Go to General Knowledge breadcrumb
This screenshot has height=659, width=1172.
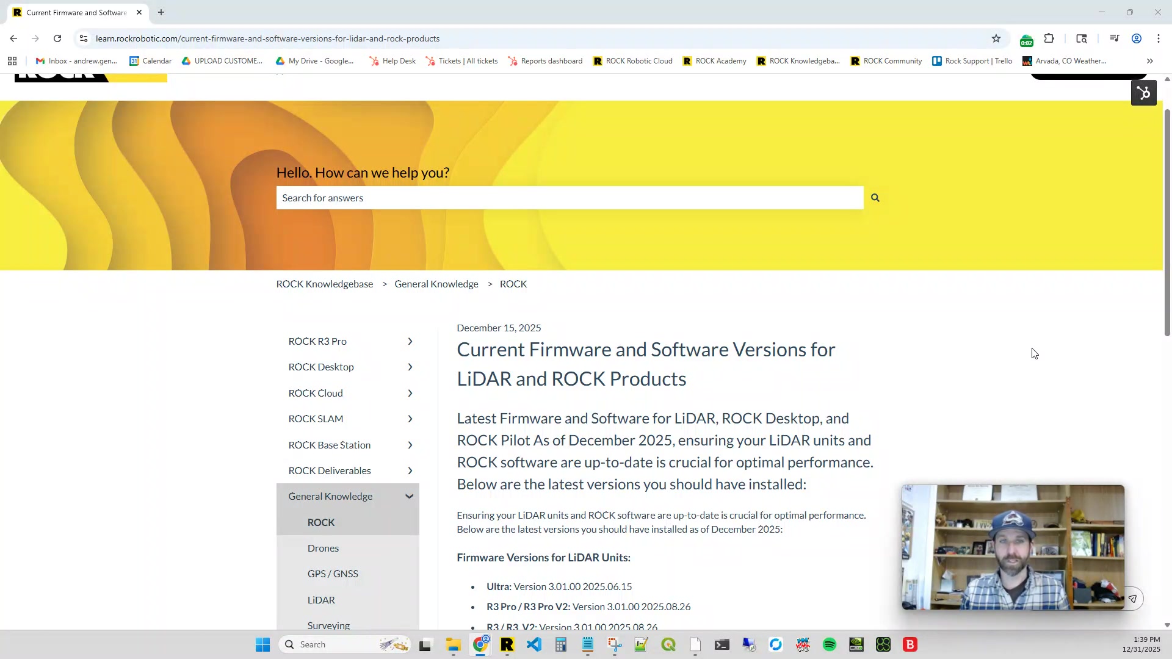[x=436, y=284]
